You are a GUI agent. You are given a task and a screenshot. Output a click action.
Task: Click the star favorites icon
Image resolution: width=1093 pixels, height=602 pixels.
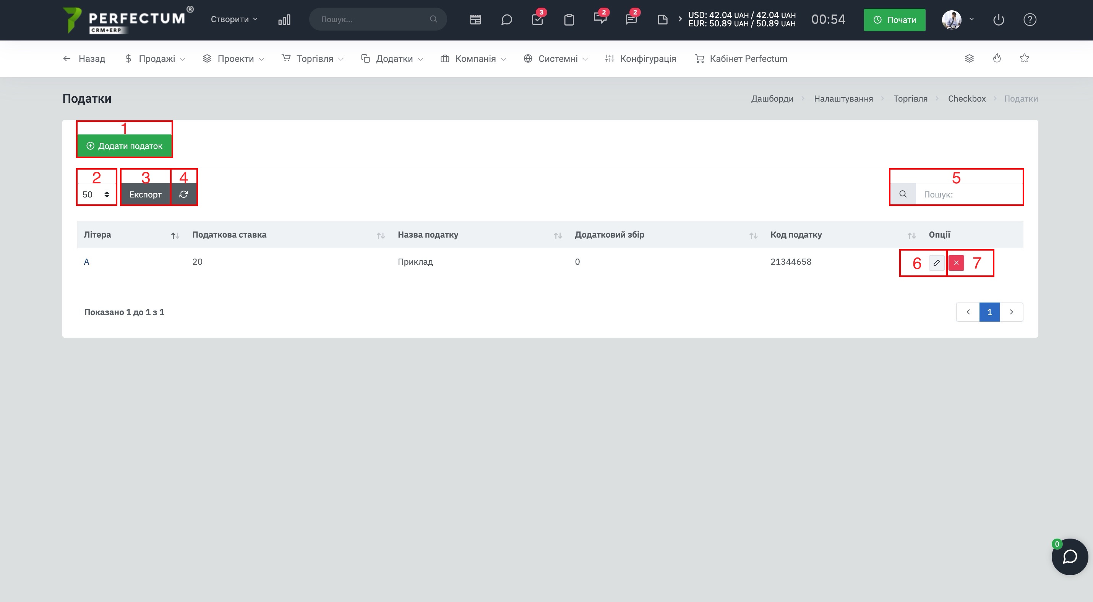click(x=1024, y=58)
